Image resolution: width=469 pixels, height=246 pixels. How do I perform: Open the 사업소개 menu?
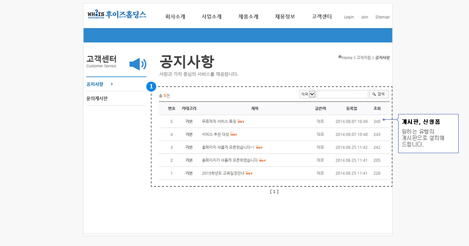tap(211, 17)
